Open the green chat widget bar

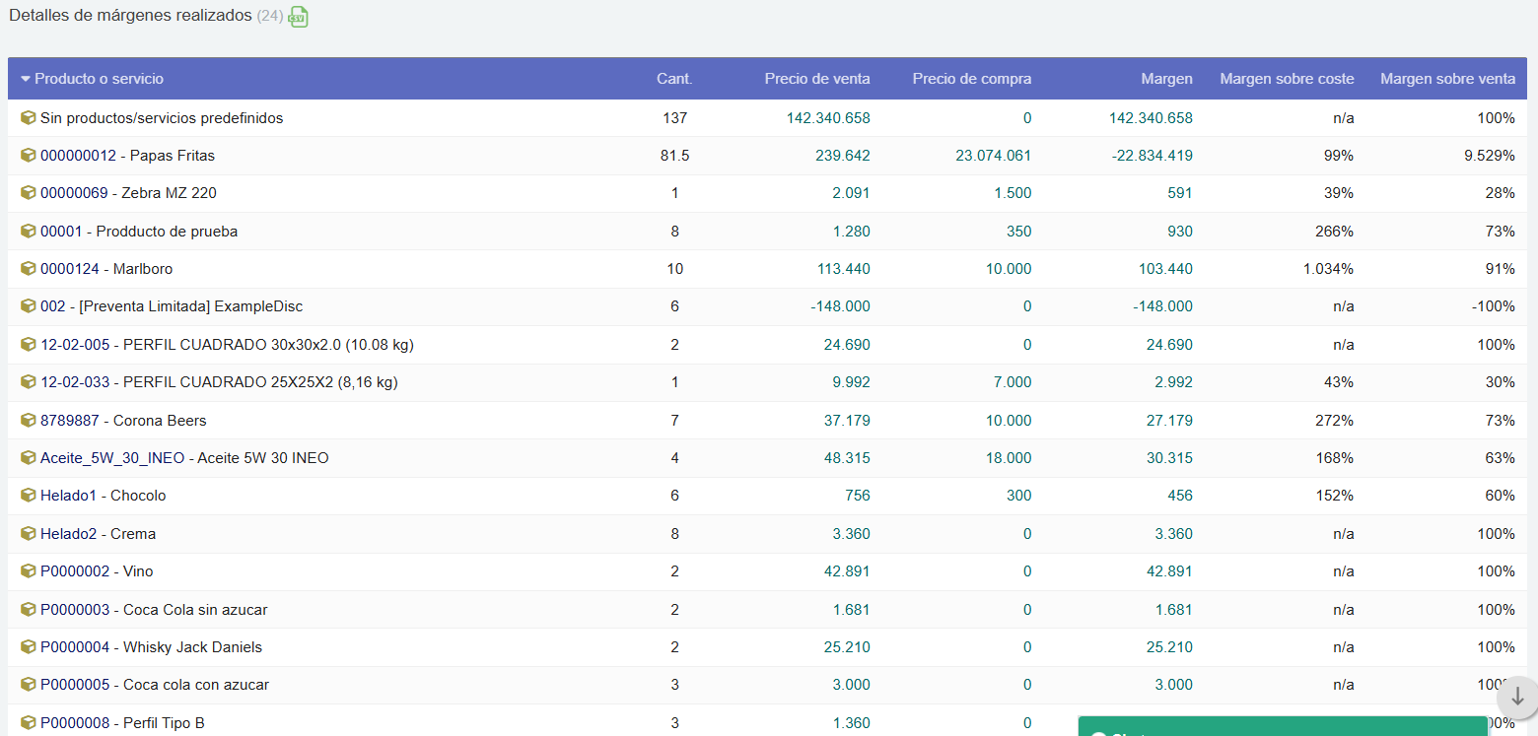click(x=1282, y=727)
